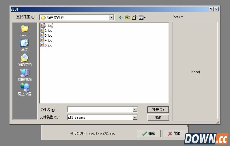Click the Back arrow navigation icon

121,18
